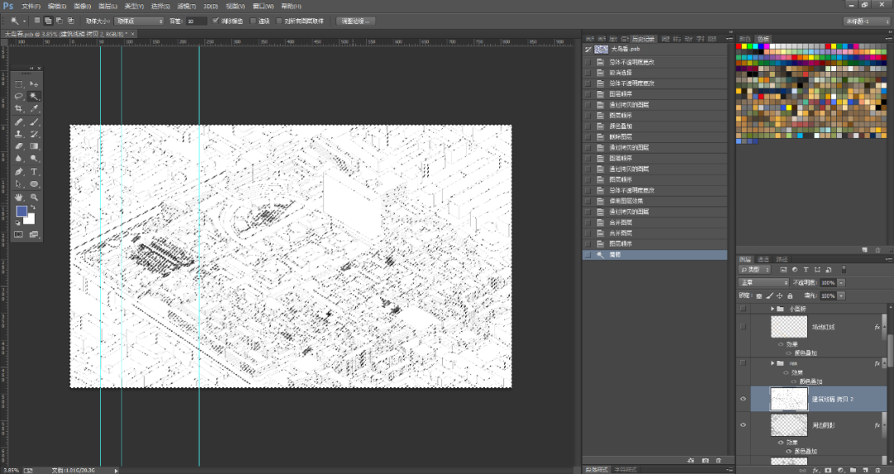Click the blue foreground color swatch
This screenshot has width=894, height=474.
pyautogui.click(x=22, y=212)
